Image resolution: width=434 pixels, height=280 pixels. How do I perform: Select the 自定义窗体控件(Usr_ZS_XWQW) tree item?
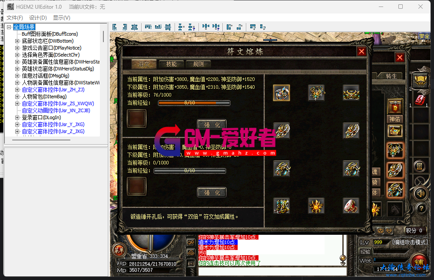point(58,103)
